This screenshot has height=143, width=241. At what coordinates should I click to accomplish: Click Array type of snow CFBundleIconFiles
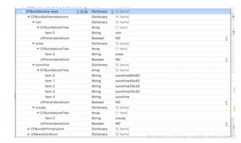[96, 49]
